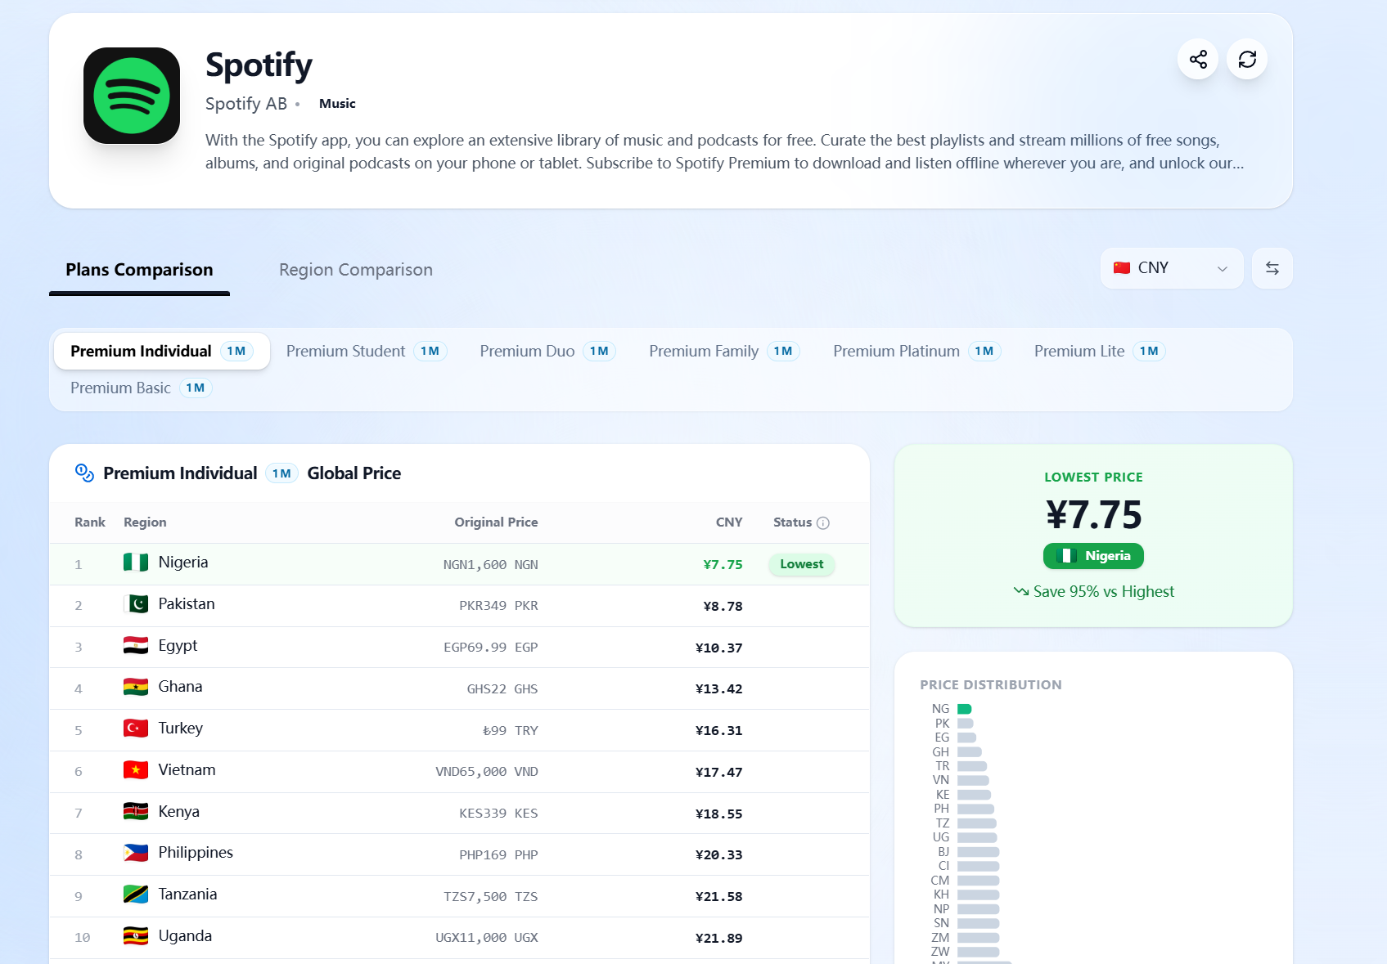
Task: Click the Music category tag
Action: 337,104
